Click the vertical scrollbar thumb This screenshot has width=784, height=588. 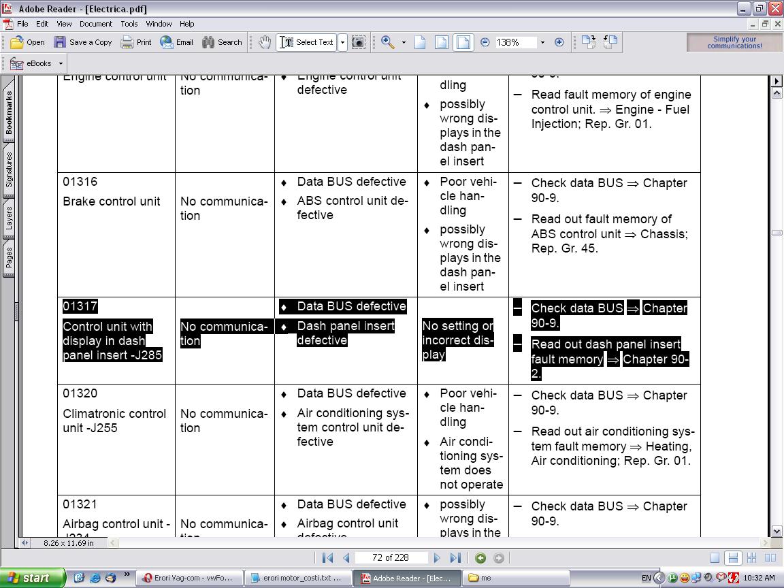(777, 233)
